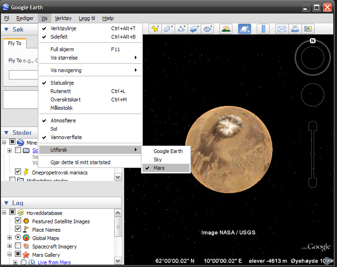Viewport: 337px width, 267px height.
Task: Expand the Spacecraft Imagery tree node
Action: click(9, 246)
